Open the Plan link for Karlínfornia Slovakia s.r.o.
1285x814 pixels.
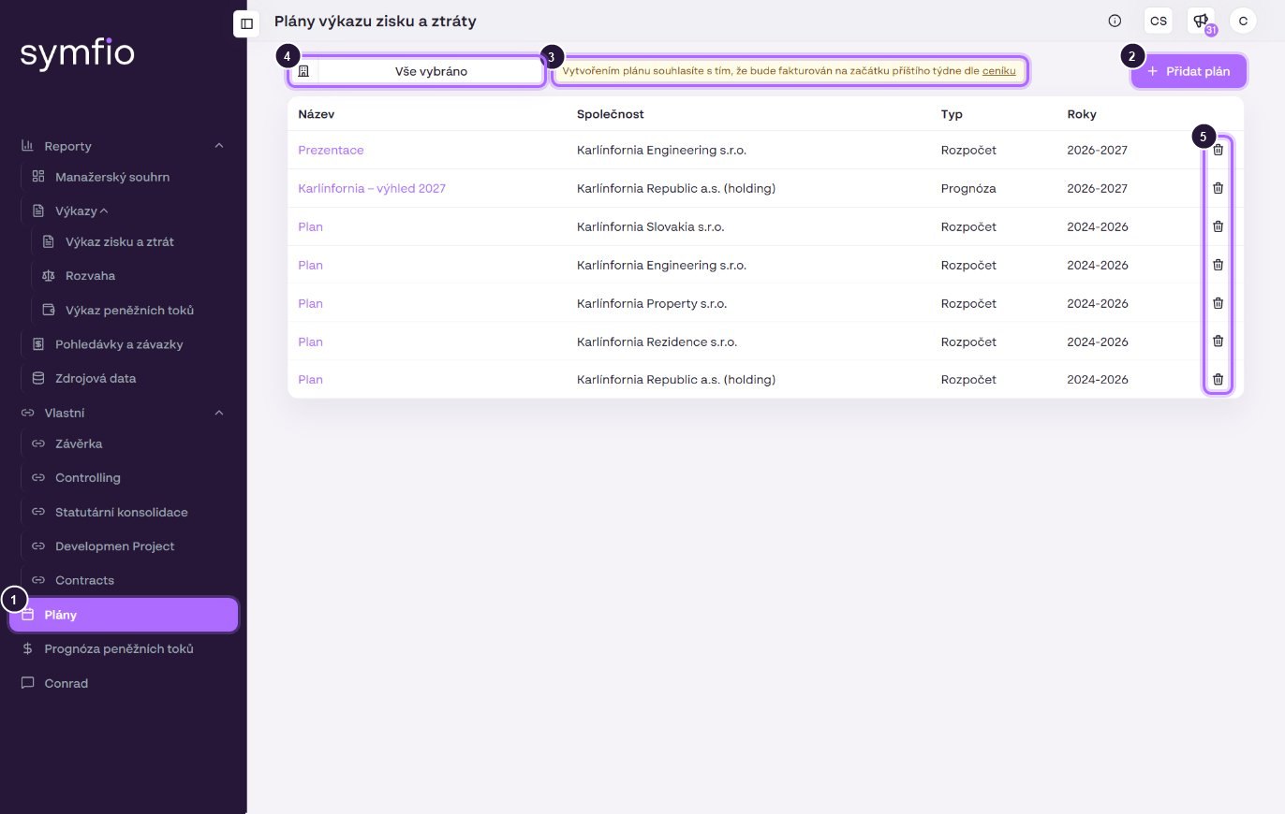point(310,226)
